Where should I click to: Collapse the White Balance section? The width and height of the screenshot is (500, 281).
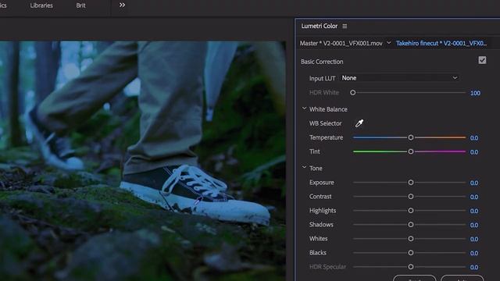pos(304,108)
